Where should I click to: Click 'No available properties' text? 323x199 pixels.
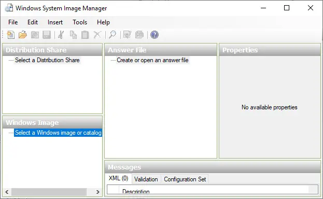click(x=270, y=107)
